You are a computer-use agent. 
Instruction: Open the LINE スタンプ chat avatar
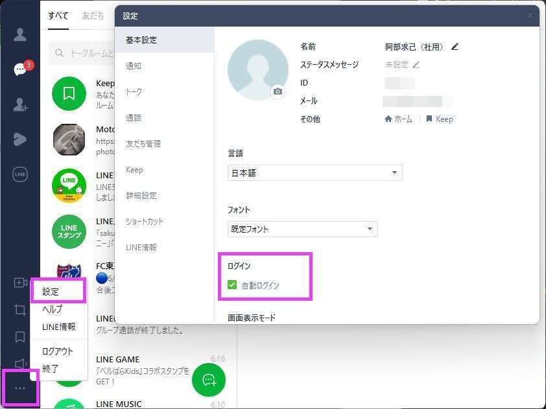pyautogui.click(x=69, y=231)
